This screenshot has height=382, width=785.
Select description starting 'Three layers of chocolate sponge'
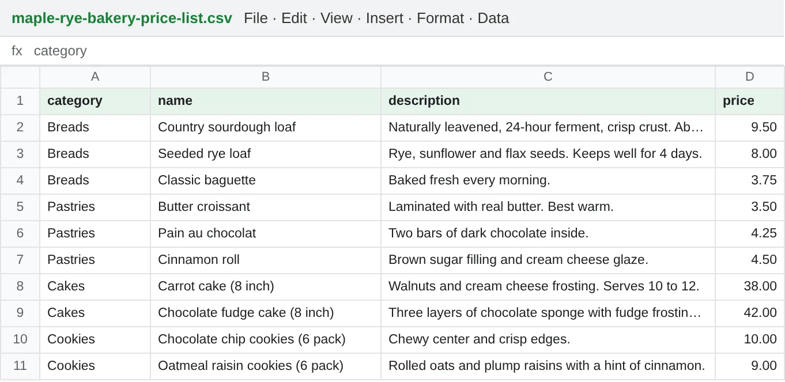pyautogui.click(x=548, y=313)
